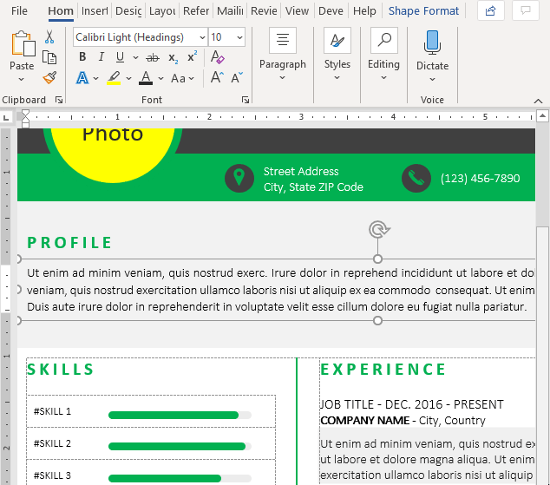Toggle Superscript formatting

point(193,56)
